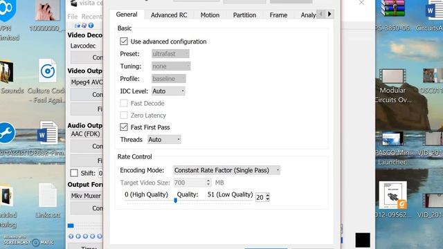Open the Tuning dropdown showing none
The image size is (443, 249).
point(171,66)
